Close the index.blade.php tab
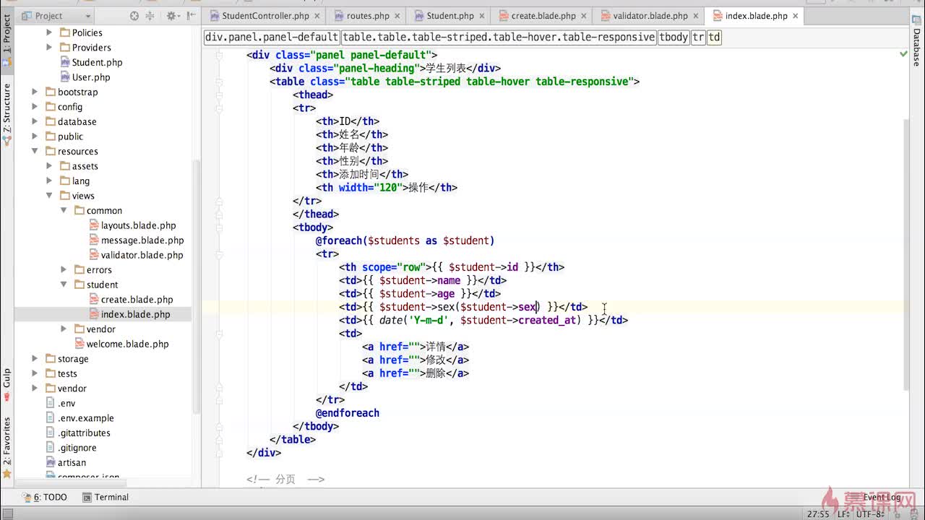Screen dimensions: 925x520 pyautogui.click(x=796, y=15)
